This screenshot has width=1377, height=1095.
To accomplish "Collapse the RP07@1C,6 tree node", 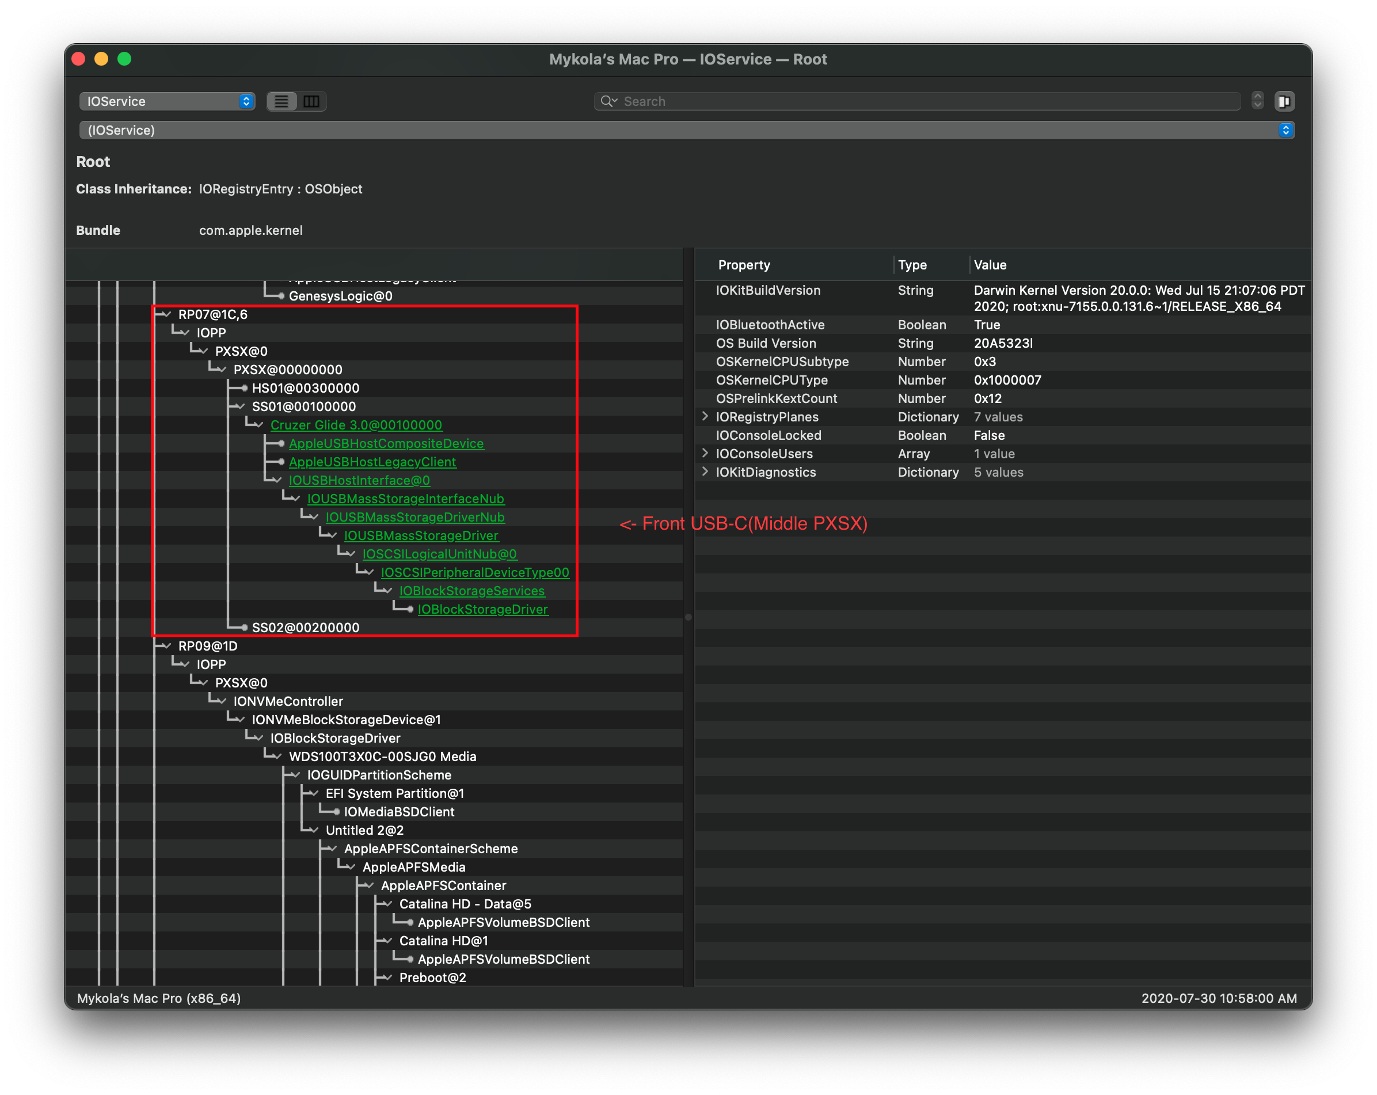I will 168,314.
